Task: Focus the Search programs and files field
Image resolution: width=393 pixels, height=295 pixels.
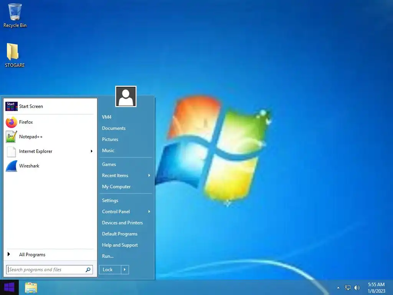Action: (50, 270)
